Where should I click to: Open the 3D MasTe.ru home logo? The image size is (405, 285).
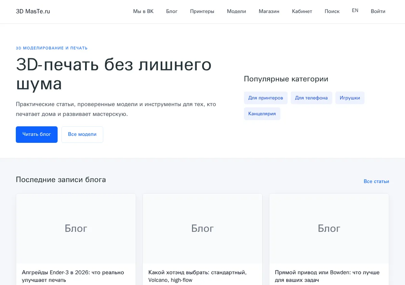click(x=33, y=11)
